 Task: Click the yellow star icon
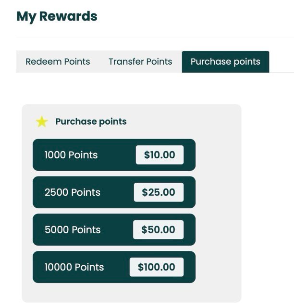coord(42,122)
